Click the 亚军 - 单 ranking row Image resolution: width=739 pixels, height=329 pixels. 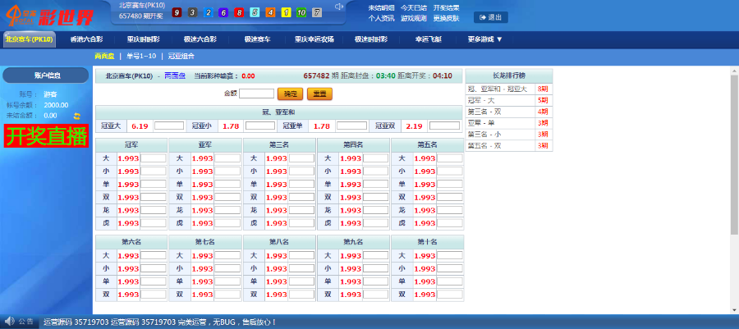click(509, 123)
